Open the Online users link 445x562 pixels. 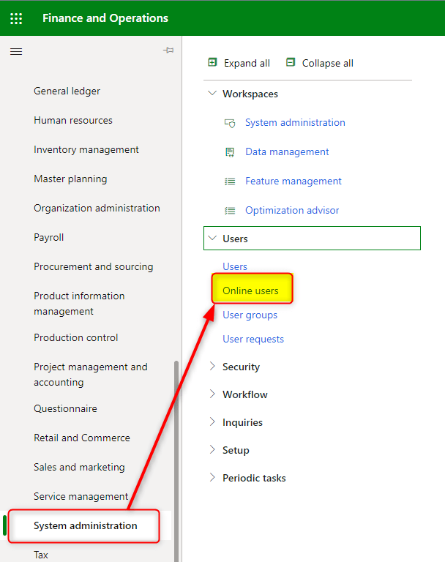(x=250, y=291)
